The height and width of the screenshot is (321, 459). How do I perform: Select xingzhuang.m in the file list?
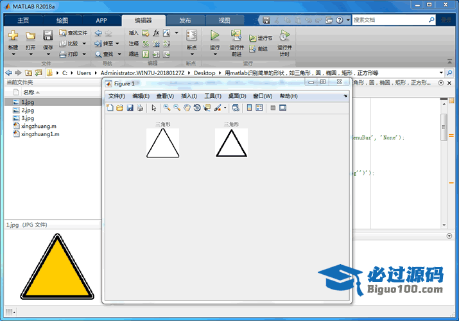(x=39, y=126)
